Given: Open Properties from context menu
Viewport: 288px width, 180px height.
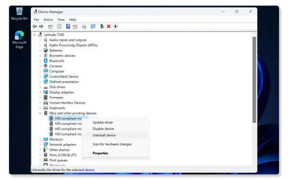Looking at the screenshot, I should pyautogui.click(x=115, y=153).
